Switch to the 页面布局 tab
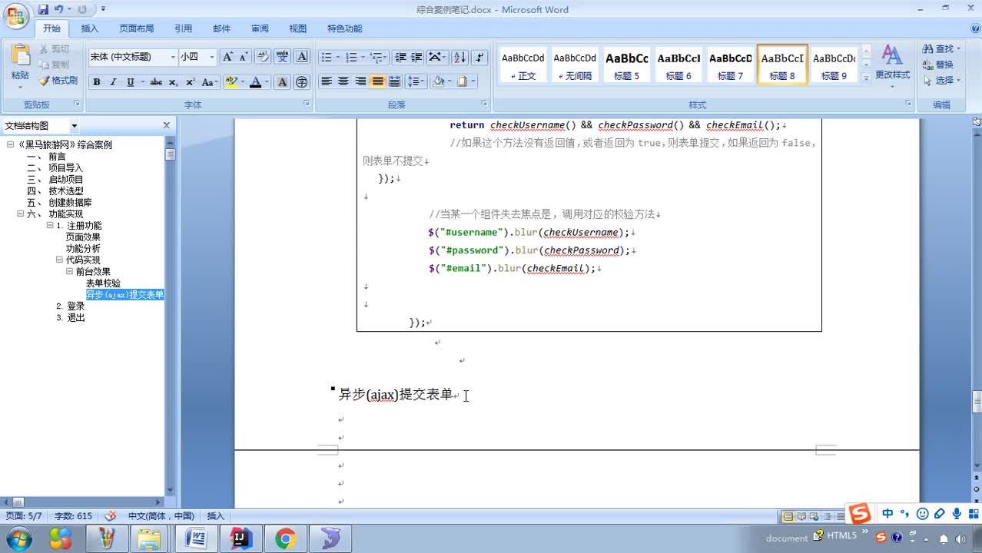The image size is (982, 553). pyautogui.click(x=136, y=28)
